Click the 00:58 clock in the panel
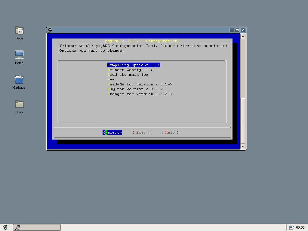Screen dimensions: 308x231 [x=300, y=227]
